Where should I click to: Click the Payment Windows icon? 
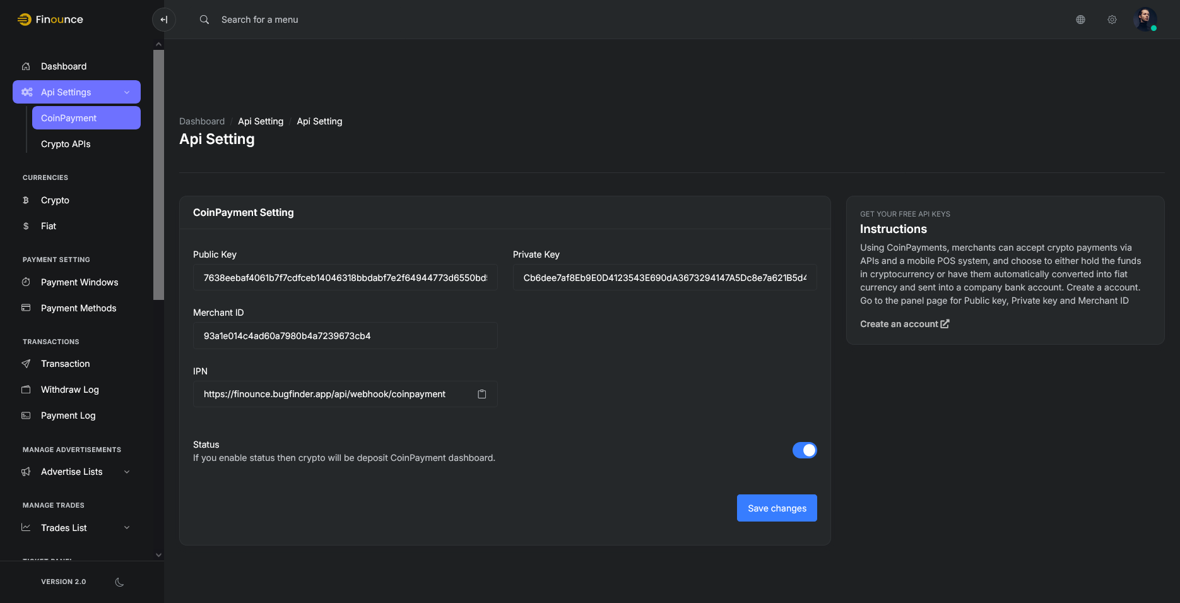pyautogui.click(x=26, y=282)
